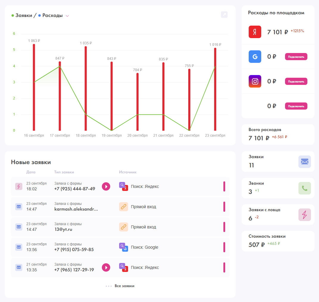Play the recording for +7 (925) 444-87-49
The height and width of the screenshot is (302, 319).
click(x=106, y=186)
